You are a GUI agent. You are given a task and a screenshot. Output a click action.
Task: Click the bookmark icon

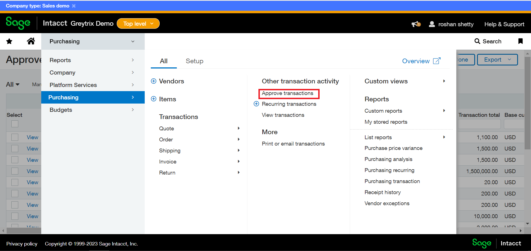520,41
